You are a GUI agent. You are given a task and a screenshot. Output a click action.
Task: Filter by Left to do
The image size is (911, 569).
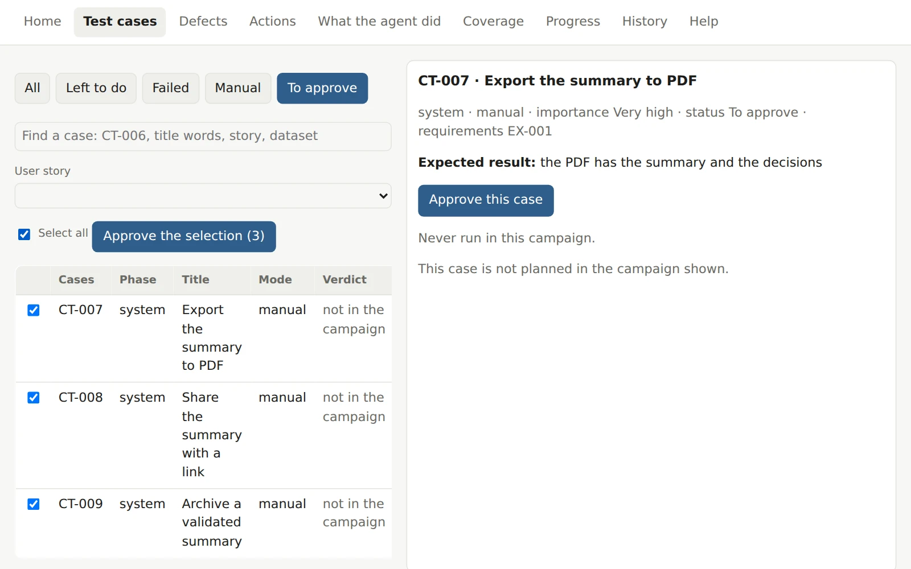tap(96, 88)
